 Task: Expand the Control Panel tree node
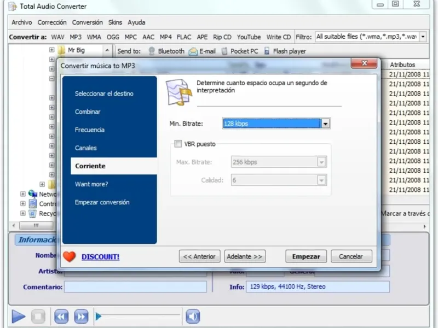23,203
